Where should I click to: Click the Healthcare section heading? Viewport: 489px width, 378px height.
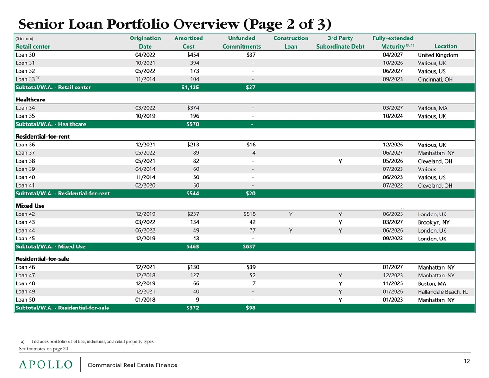coord(30,100)
